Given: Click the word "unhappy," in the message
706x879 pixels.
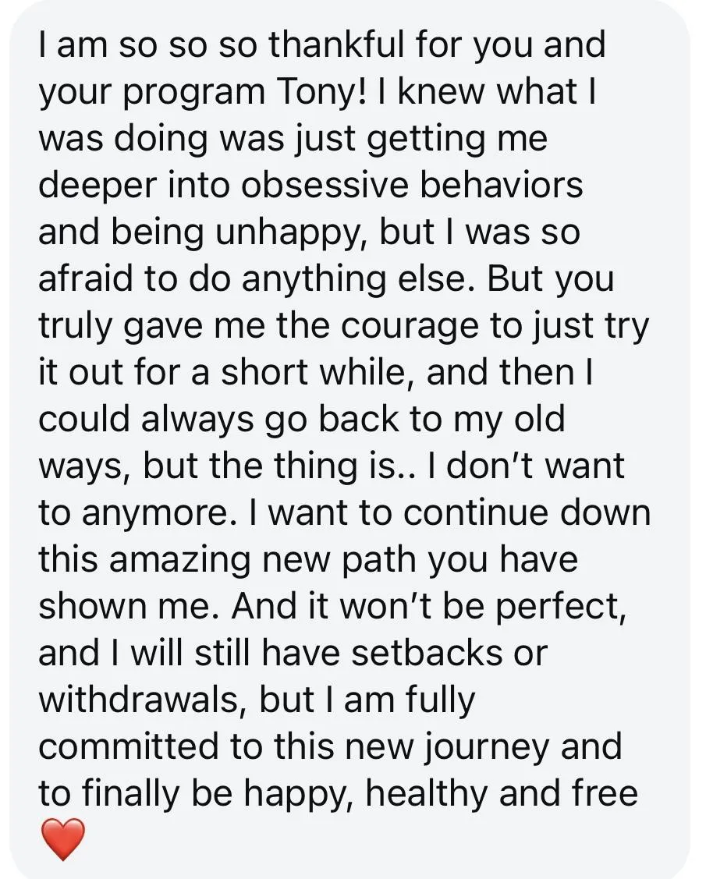Looking at the screenshot, I should pyautogui.click(x=289, y=234).
